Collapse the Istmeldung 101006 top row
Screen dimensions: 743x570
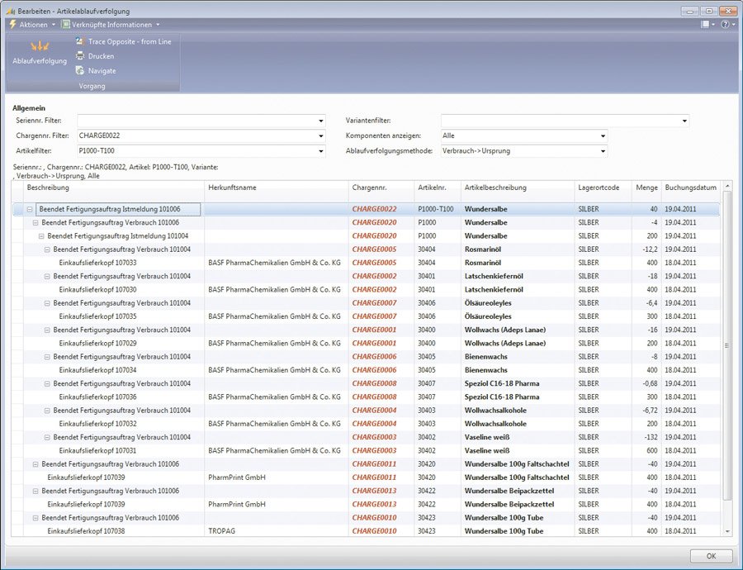click(x=30, y=210)
